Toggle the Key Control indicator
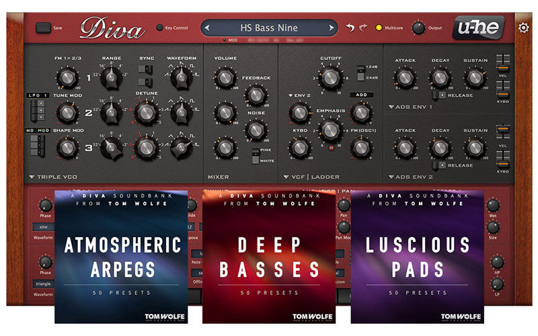The image size is (538, 336). [x=159, y=28]
